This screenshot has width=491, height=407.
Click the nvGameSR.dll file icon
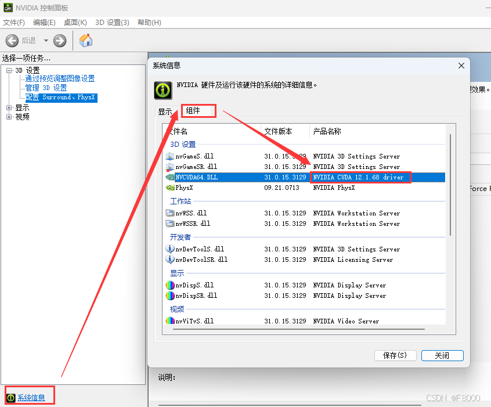point(169,167)
